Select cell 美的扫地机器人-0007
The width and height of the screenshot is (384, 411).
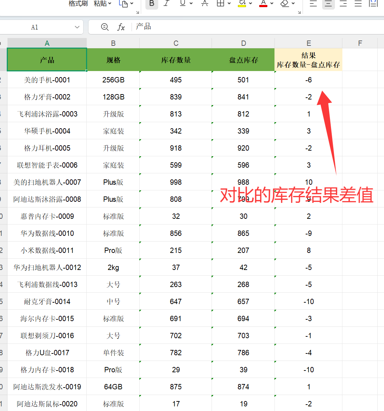47,182
